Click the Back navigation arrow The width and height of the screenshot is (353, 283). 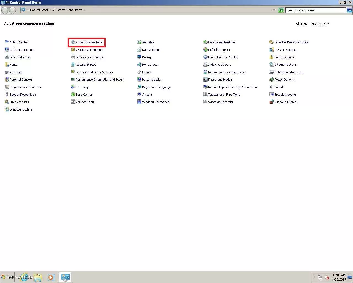click(x=5, y=10)
